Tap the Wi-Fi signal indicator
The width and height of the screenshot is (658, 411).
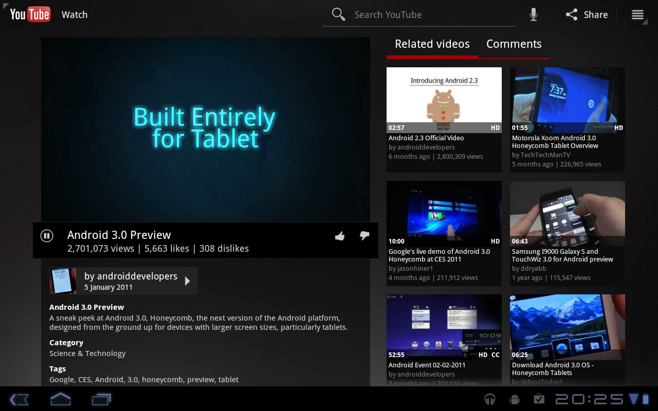(x=633, y=399)
